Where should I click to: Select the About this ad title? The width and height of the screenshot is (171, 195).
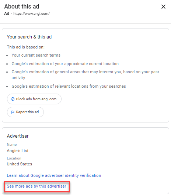coord(22,6)
